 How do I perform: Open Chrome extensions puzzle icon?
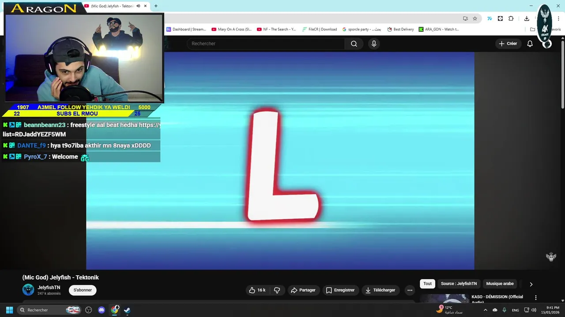[x=511, y=18]
